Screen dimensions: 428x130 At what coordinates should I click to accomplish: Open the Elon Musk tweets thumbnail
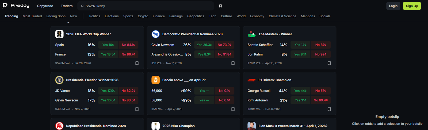tap(252, 126)
